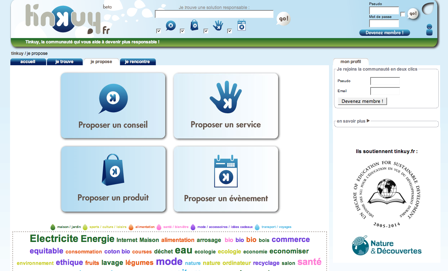The height and width of the screenshot is (271, 448).
Task: Open Proposer un conseil
Action: coord(113,106)
